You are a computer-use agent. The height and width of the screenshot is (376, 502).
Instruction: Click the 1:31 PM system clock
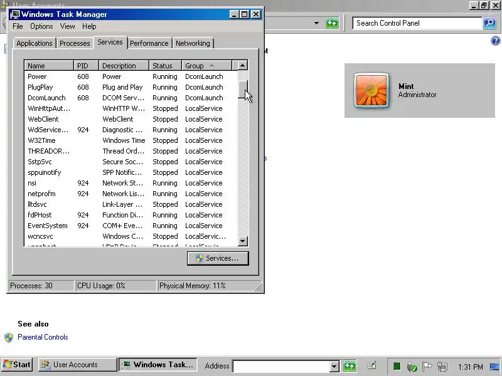470,367
